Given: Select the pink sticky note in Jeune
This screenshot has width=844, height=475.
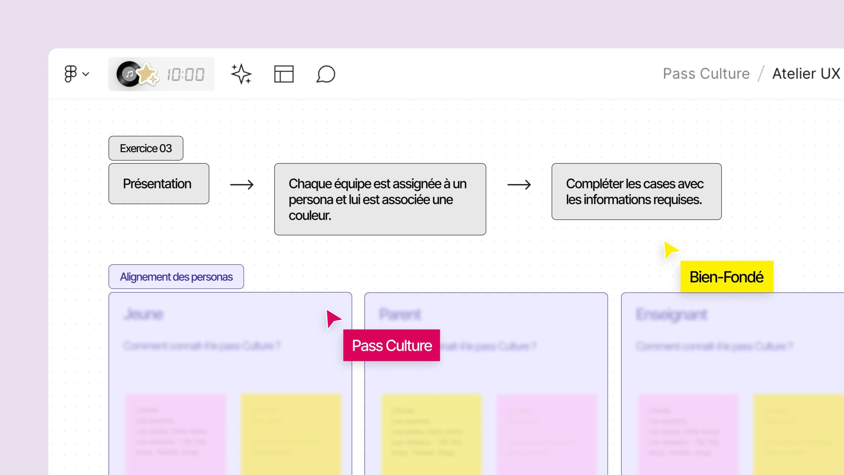Looking at the screenshot, I should click(x=176, y=434).
